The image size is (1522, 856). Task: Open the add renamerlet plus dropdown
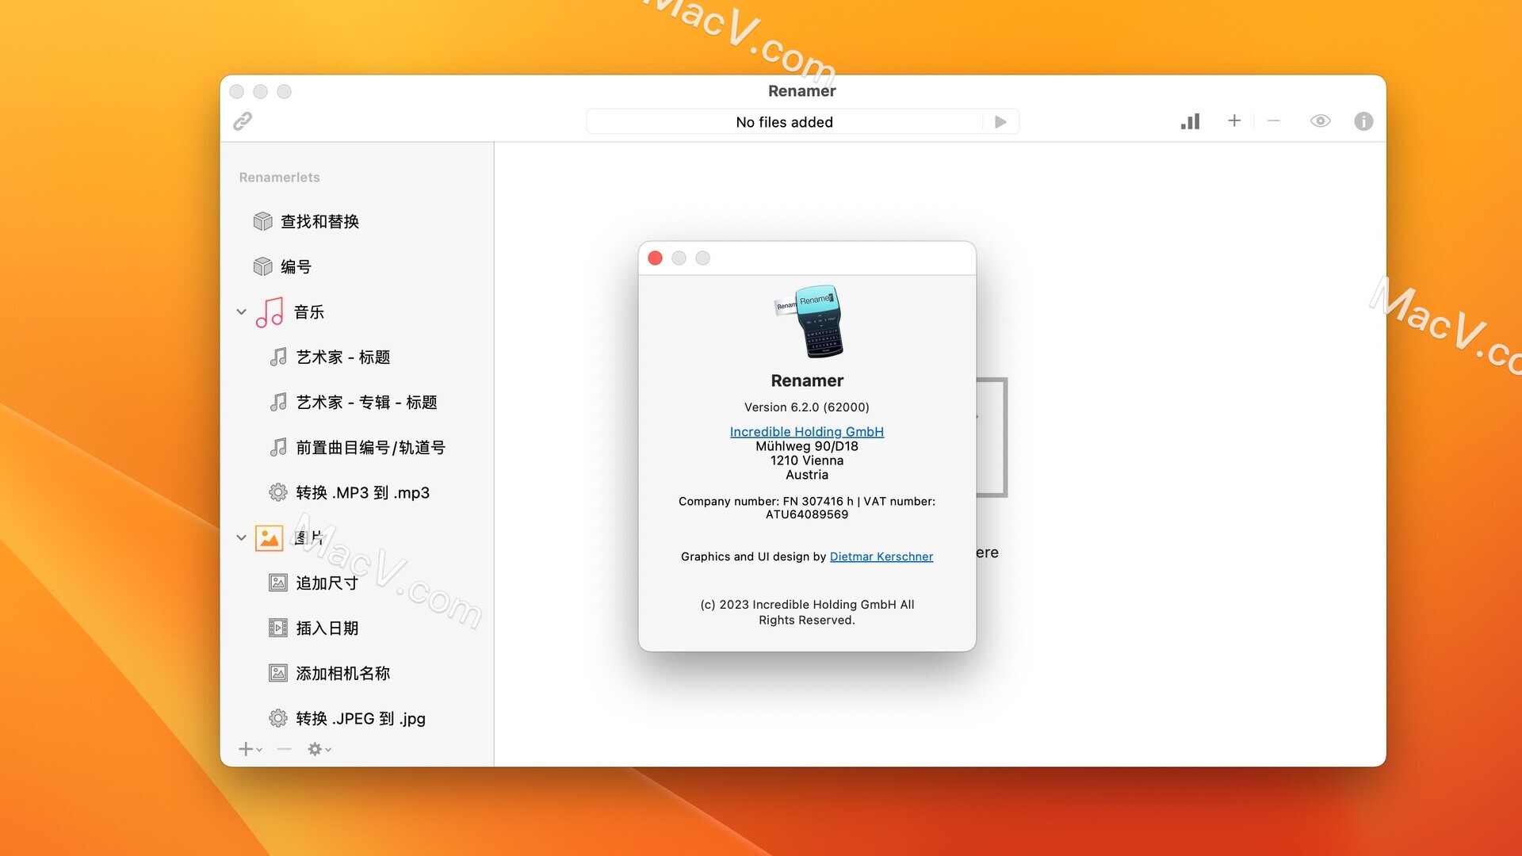point(250,749)
